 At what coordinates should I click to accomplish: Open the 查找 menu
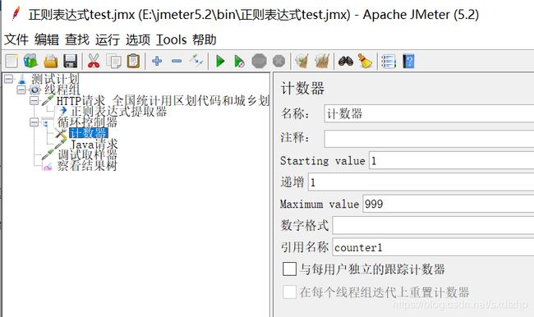[x=77, y=40]
